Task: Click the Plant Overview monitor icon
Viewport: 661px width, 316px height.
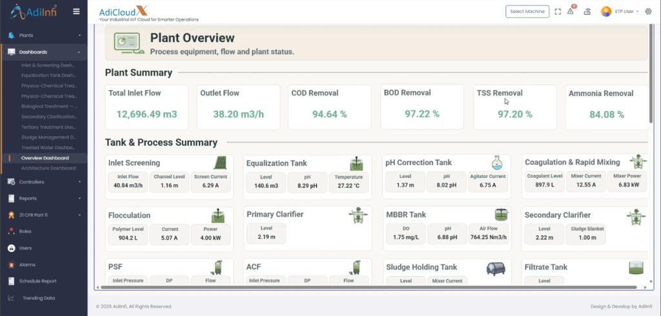Action: click(129, 43)
